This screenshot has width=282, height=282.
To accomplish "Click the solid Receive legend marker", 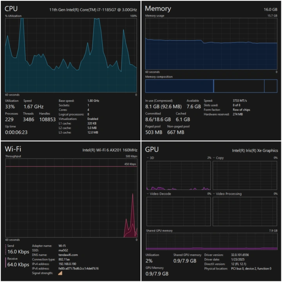I will [x=6, y=262].
